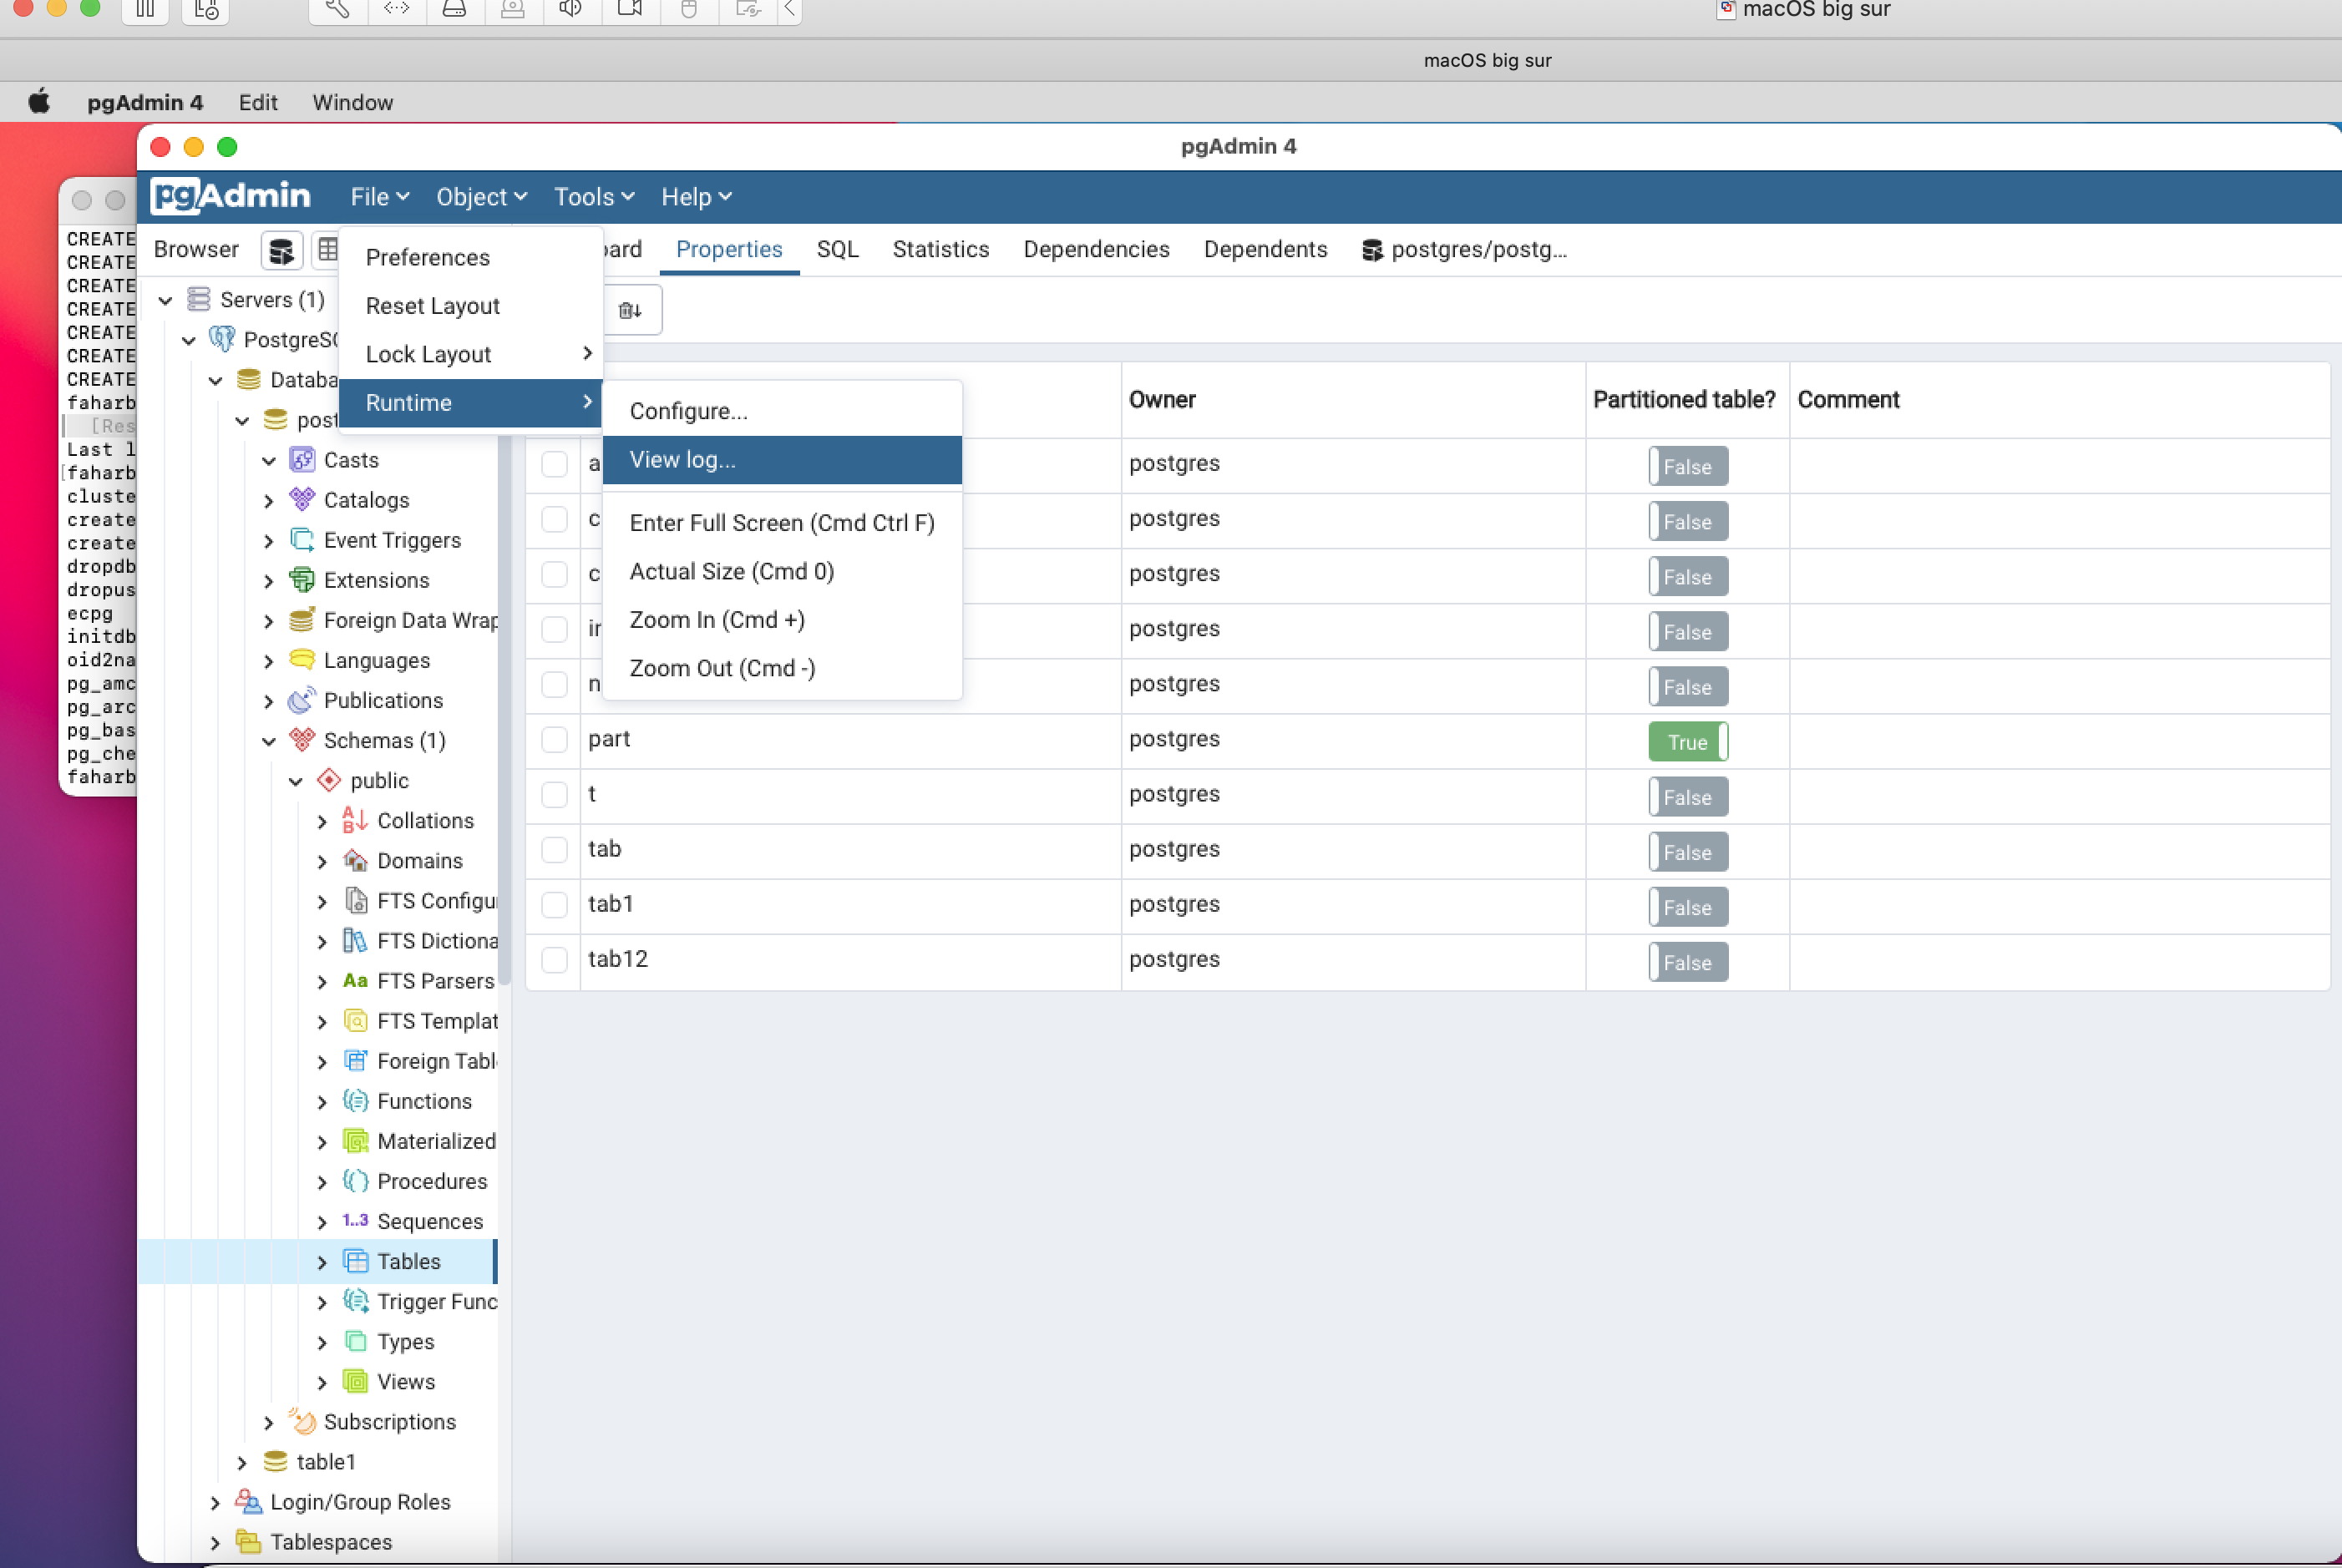
Task: Open the macOS Window menu
Action: click(x=352, y=103)
